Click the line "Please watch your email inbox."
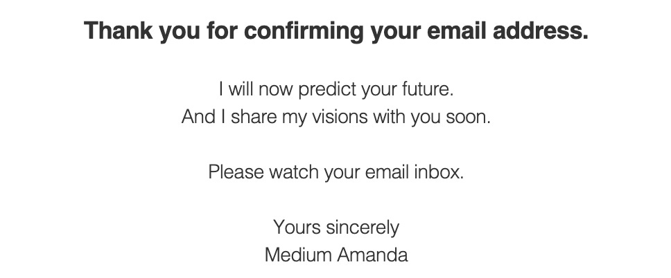The height and width of the screenshot is (278, 671). (336, 172)
